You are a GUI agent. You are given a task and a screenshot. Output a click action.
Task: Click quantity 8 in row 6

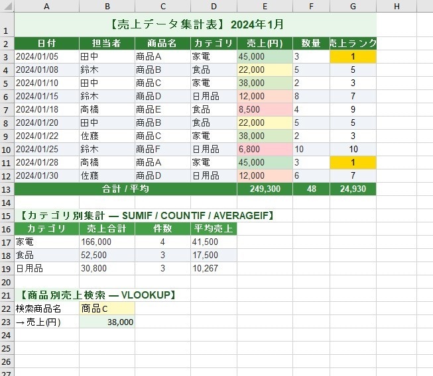[311, 96]
